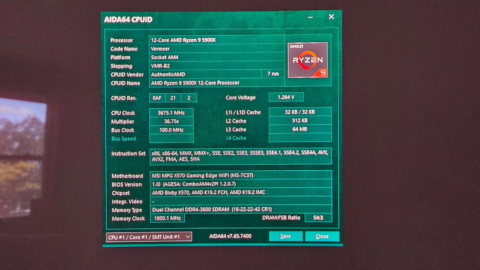Click the 7 nm process field

point(273,74)
